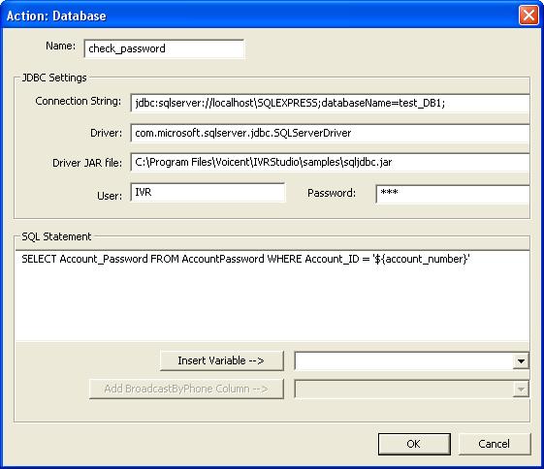Open the variable selection dropdown arrow

pyautogui.click(x=521, y=361)
